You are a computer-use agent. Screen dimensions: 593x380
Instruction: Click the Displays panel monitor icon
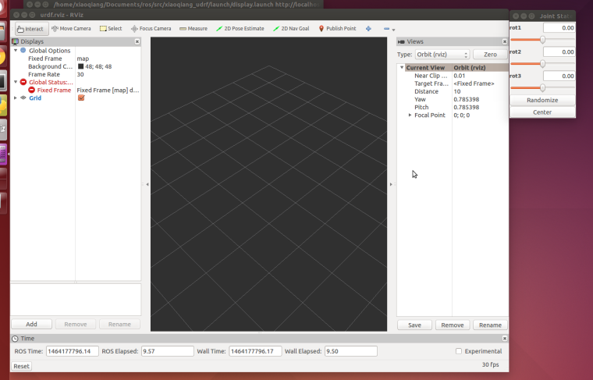pyautogui.click(x=15, y=41)
